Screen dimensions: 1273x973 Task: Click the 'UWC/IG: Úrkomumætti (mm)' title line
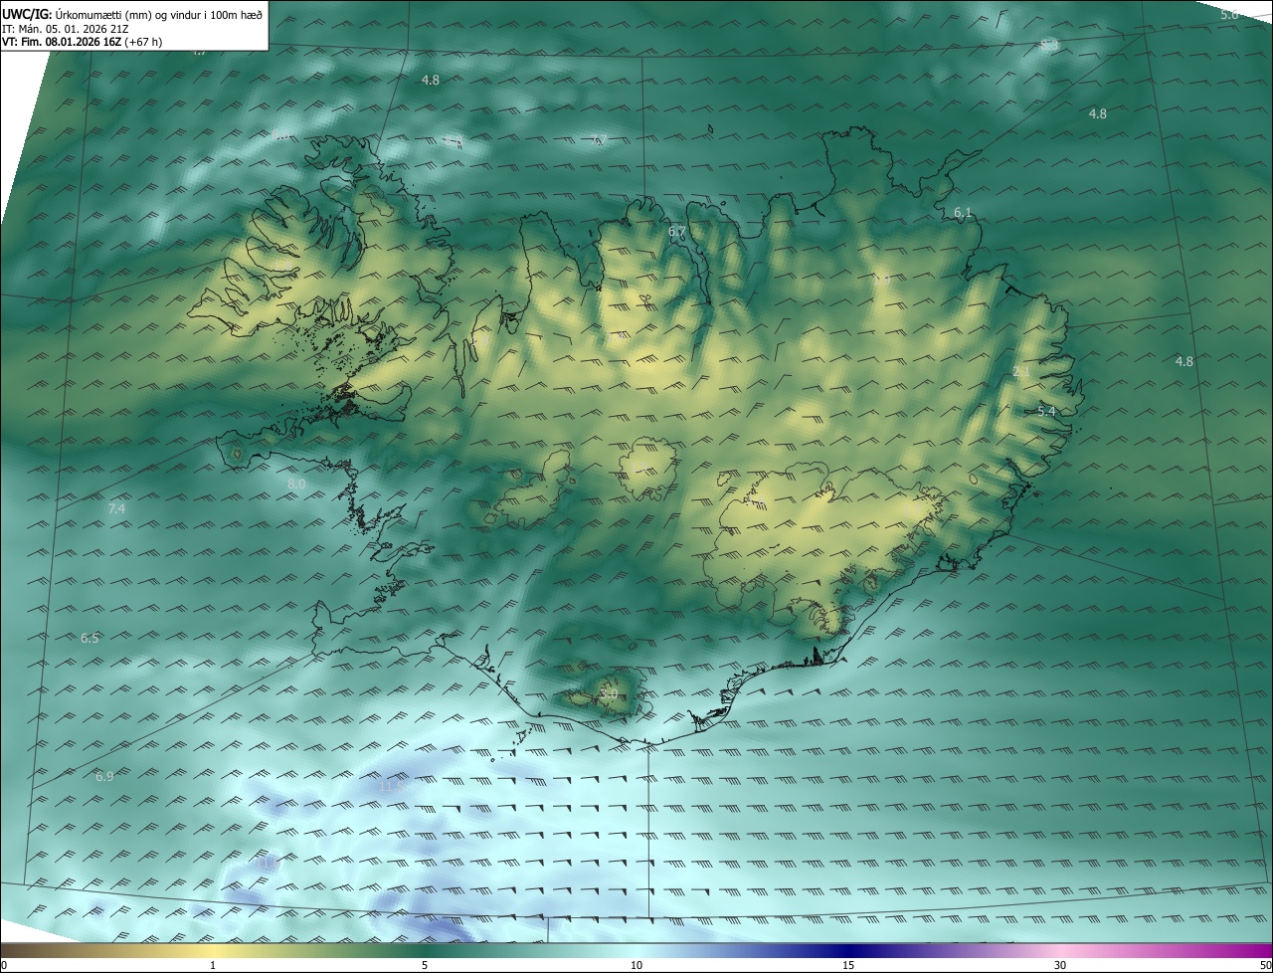[132, 14]
